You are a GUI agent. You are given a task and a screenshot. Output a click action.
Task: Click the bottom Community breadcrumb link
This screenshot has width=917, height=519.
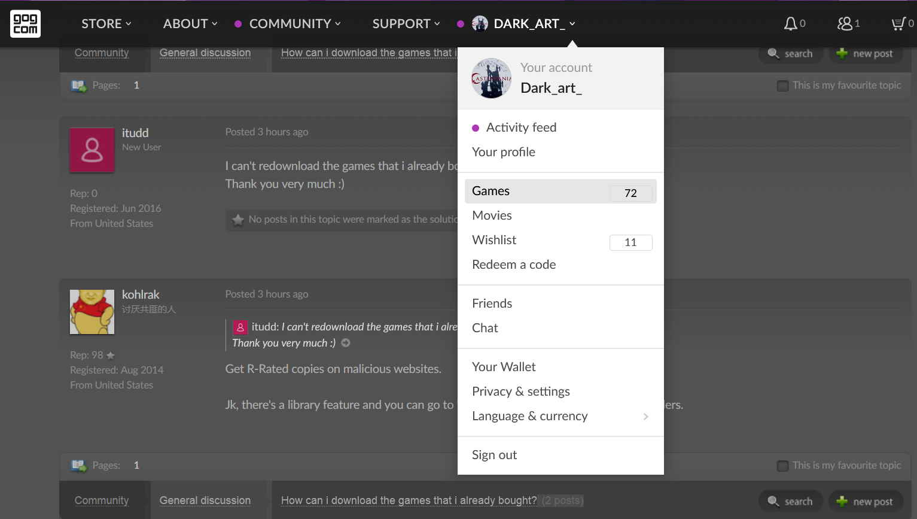click(102, 500)
